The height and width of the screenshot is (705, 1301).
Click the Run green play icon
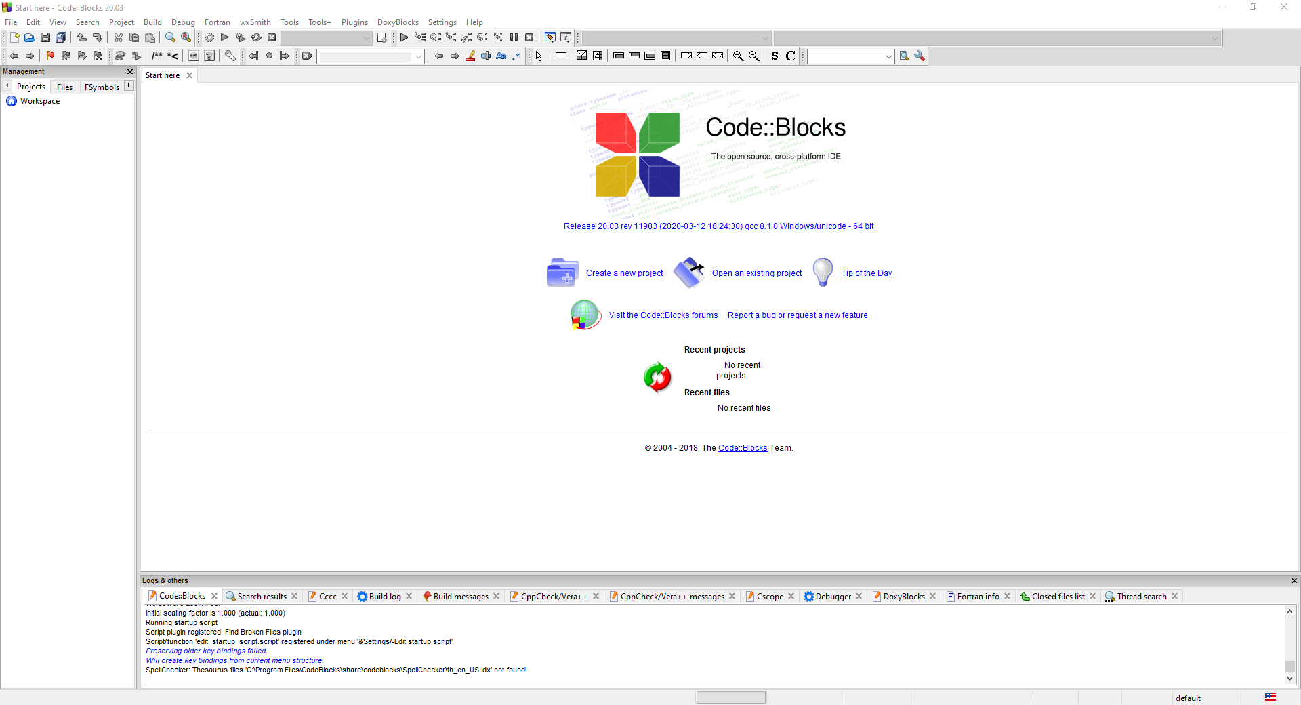pos(225,37)
